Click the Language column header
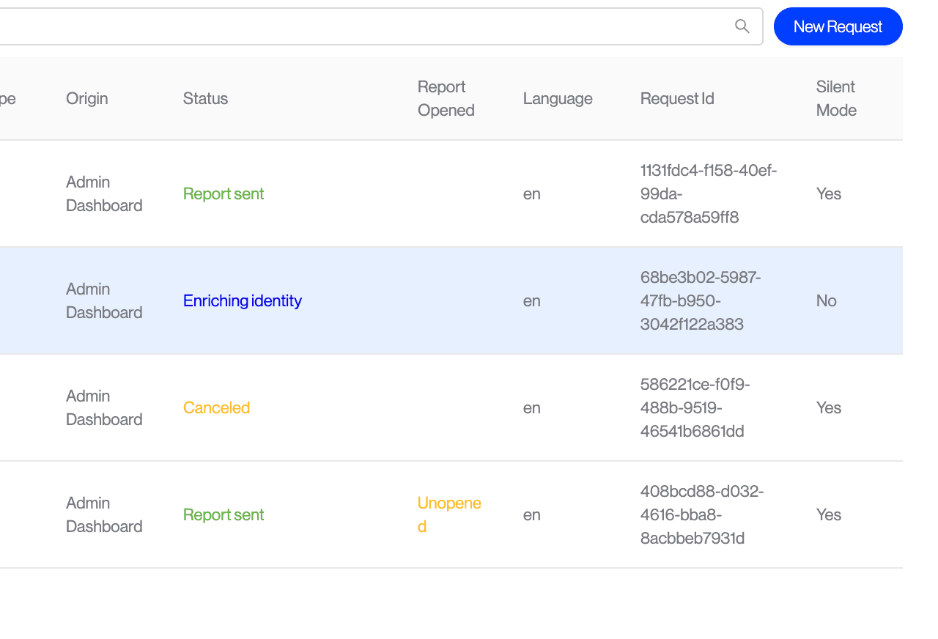 pos(557,98)
